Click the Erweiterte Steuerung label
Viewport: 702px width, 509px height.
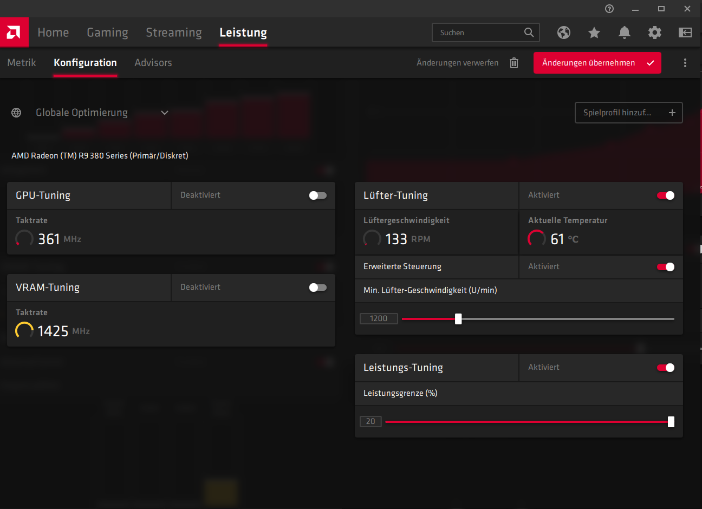[x=402, y=266]
